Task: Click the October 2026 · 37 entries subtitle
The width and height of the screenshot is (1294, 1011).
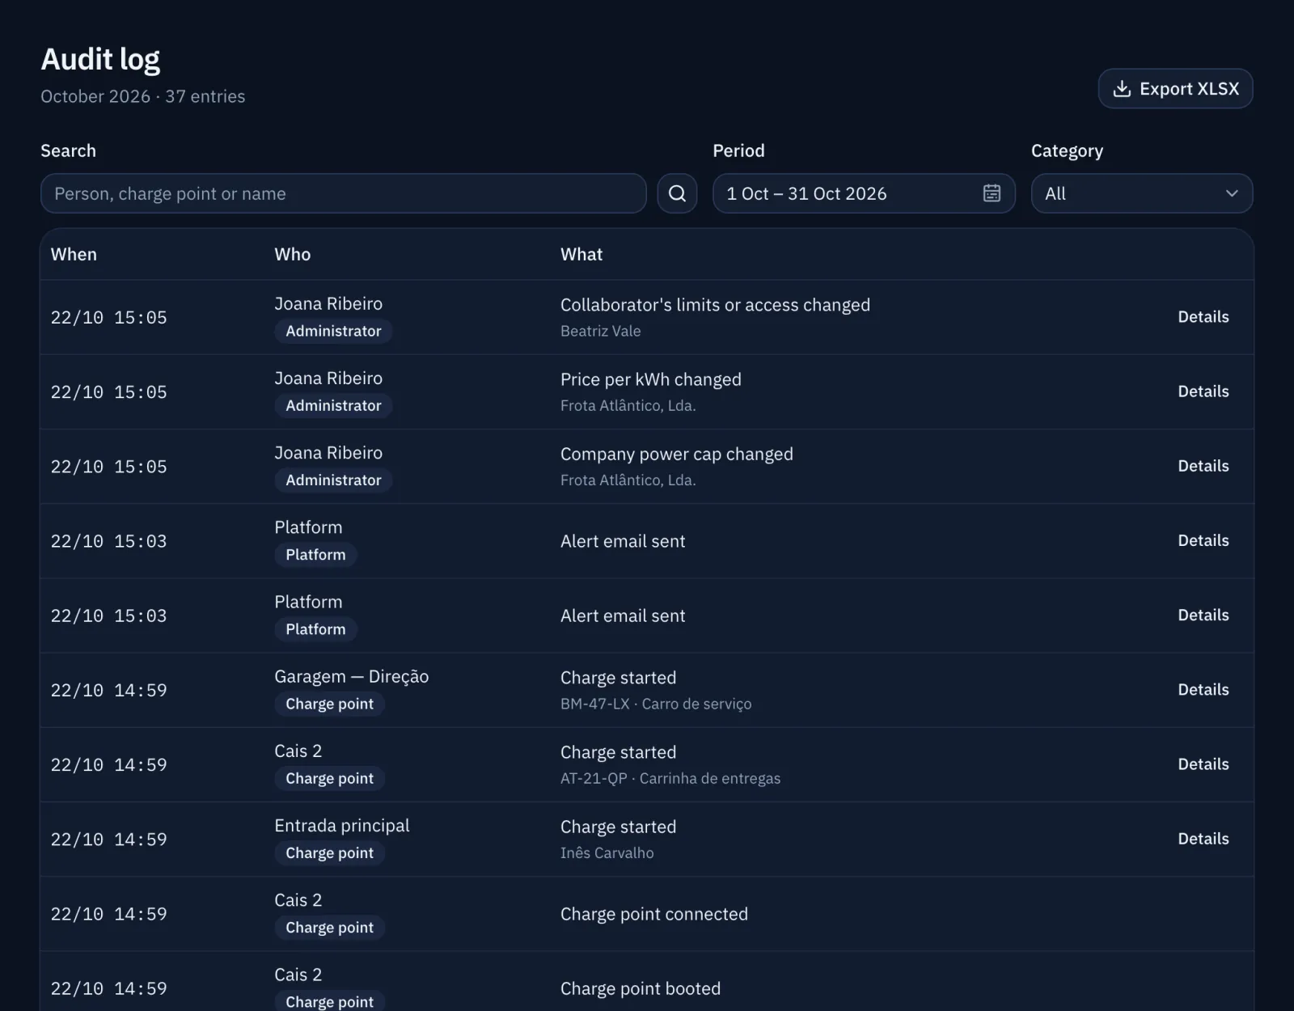Action: click(142, 96)
